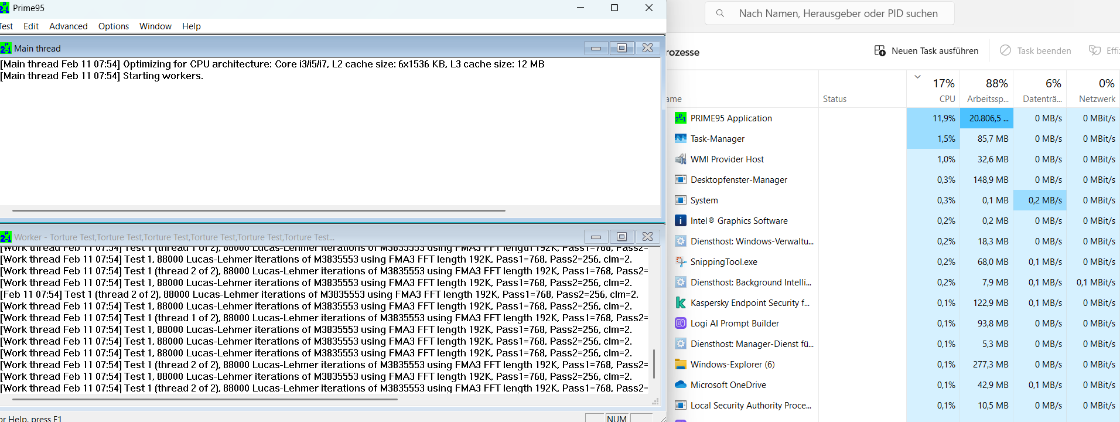1120x422 pixels.
Task: Close the Worker Torture Test window
Action: pos(647,237)
